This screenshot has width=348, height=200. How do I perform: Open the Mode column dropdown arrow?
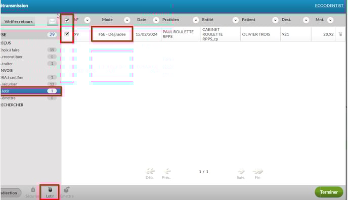tap(127, 20)
